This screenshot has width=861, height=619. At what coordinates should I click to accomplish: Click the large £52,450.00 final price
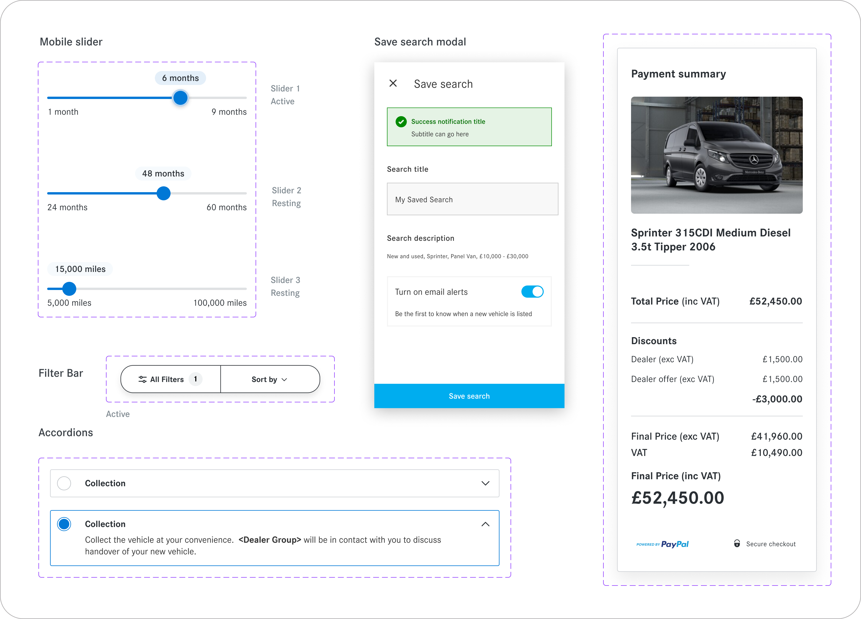(678, 498)
